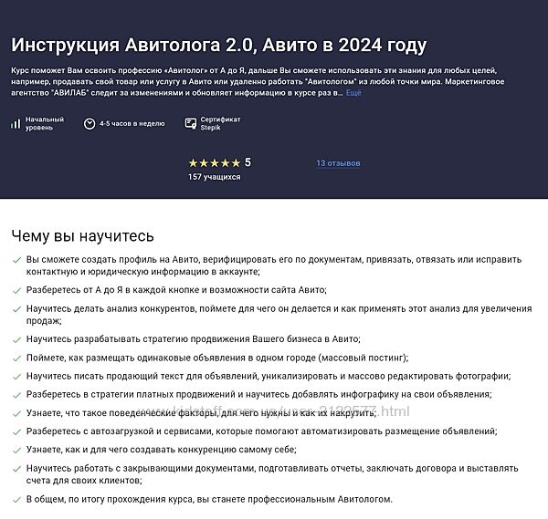Click the checkmark beside "Научитесь делать анализ конкурентов"
The width and height of the screenshot is (548, 519).
[x=16, y=309]
